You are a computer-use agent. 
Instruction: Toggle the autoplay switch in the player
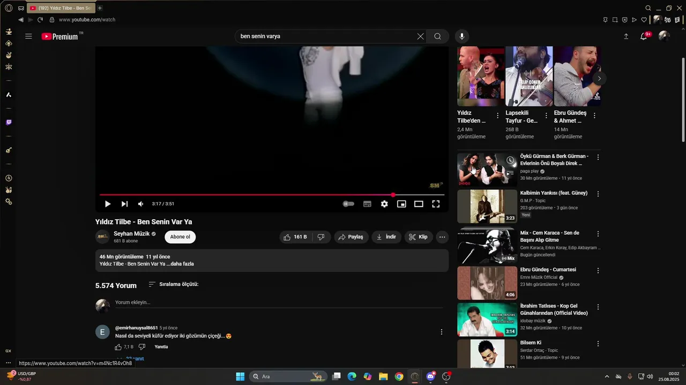[348, 204]
